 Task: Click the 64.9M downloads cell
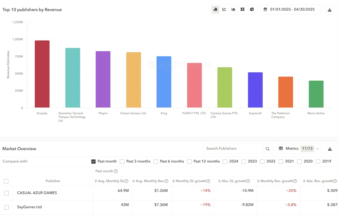point(123,191)
